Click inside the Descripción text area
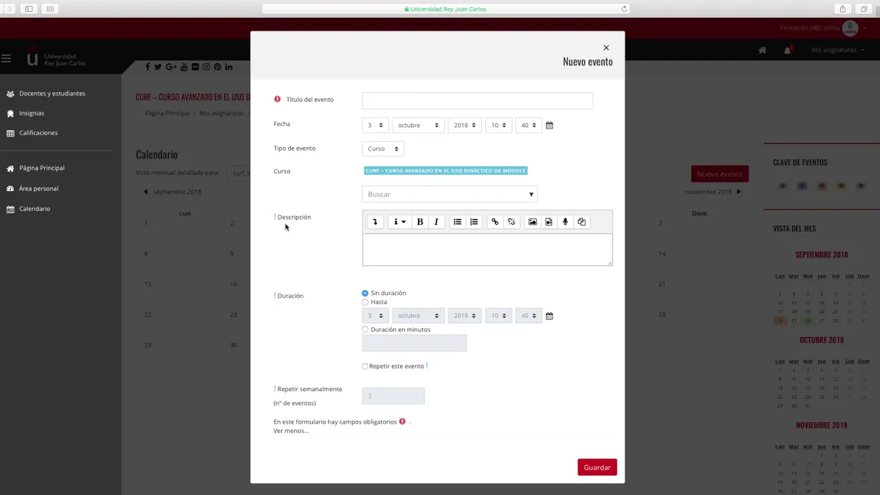The width and height of the screenshot is (880, 495). coord(487,250)
